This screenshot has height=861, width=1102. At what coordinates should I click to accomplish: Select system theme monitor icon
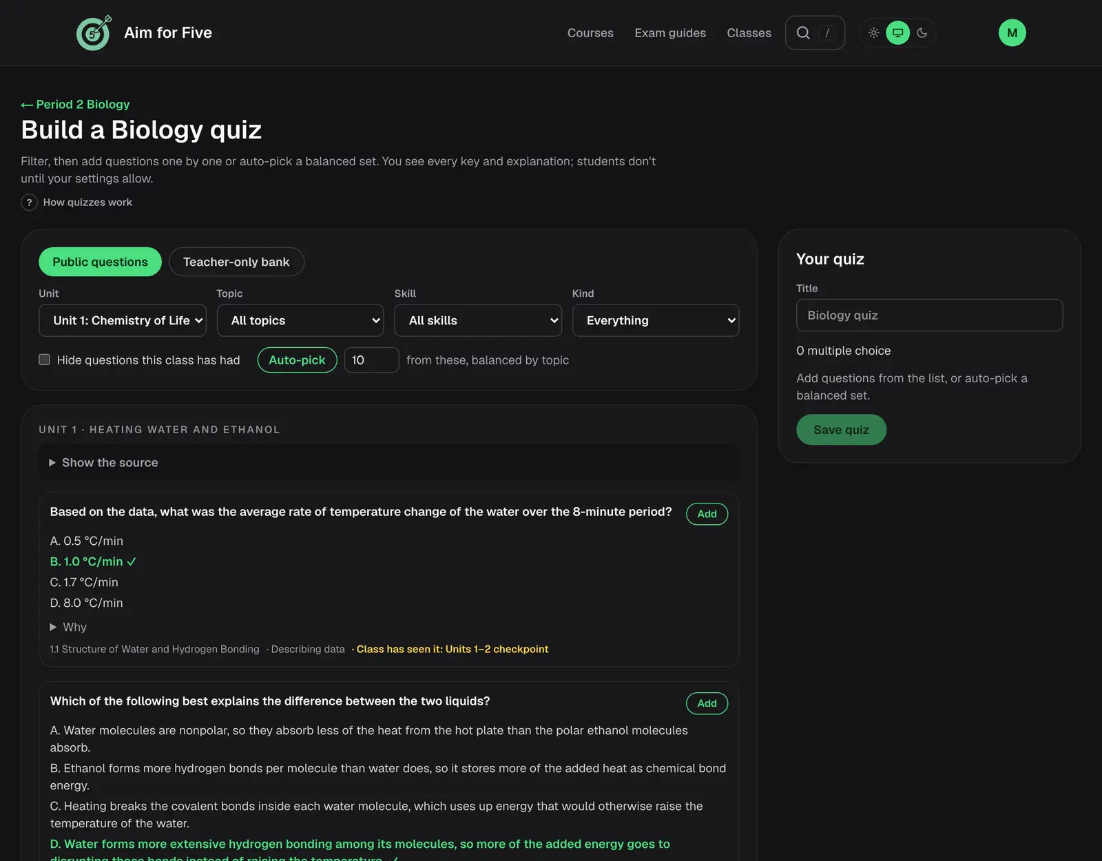(x=898, y=33)
